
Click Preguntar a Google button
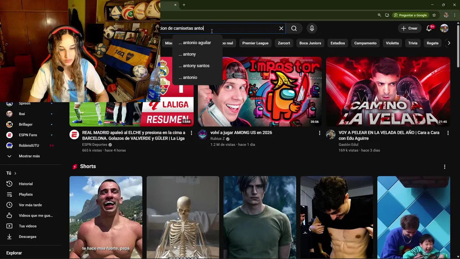410,15
